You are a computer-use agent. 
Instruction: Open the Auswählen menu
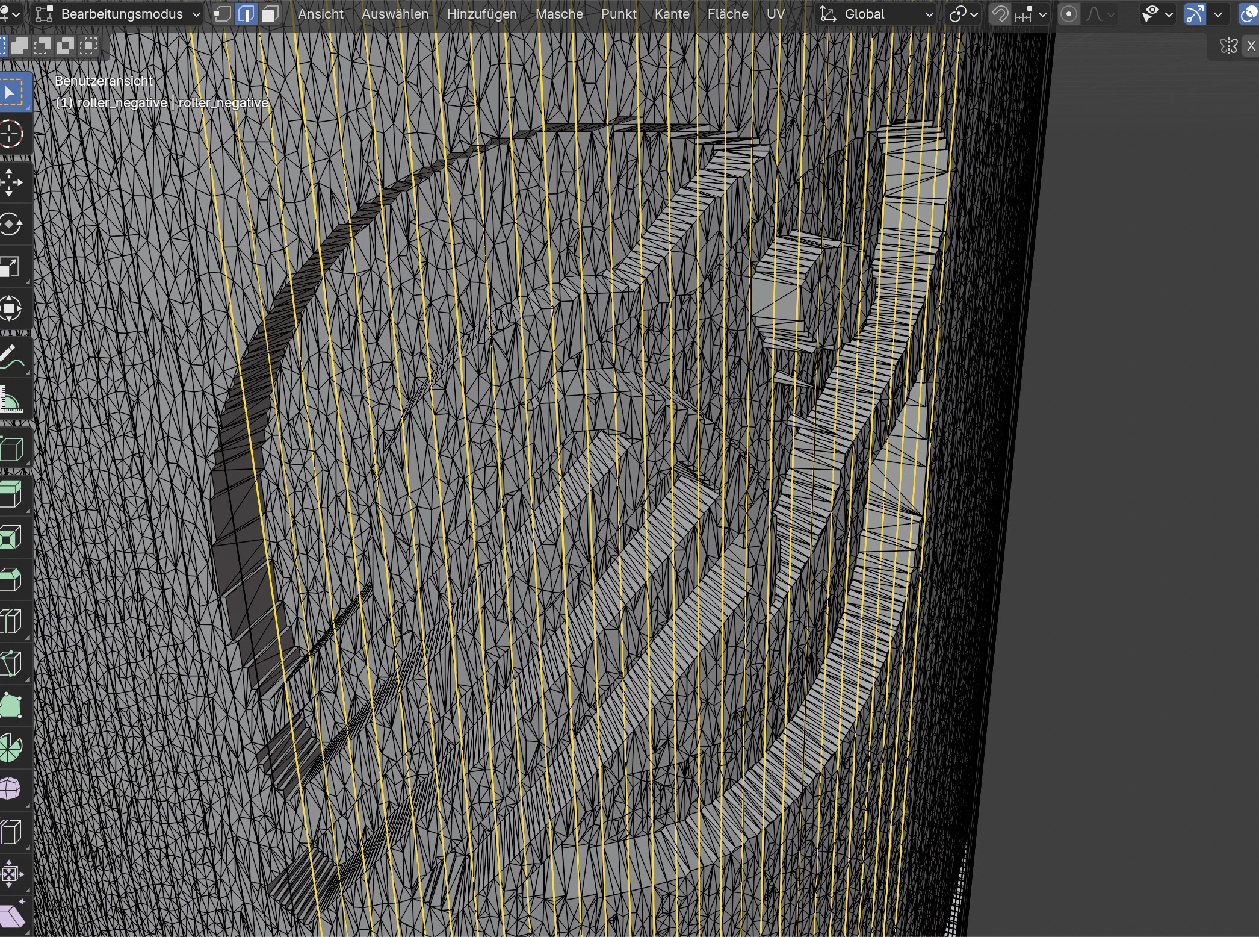click(x=395, y=14)
